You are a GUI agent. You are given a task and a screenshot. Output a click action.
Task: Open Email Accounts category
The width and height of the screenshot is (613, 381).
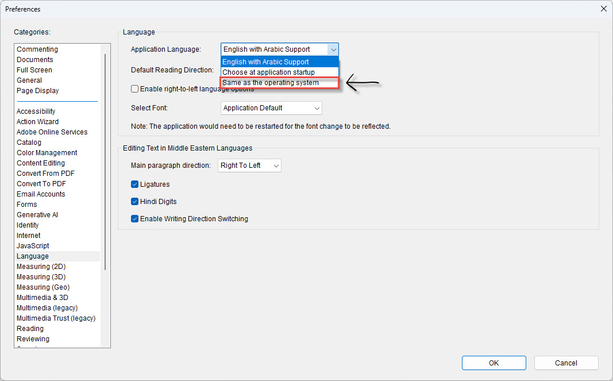coord(41,194)
